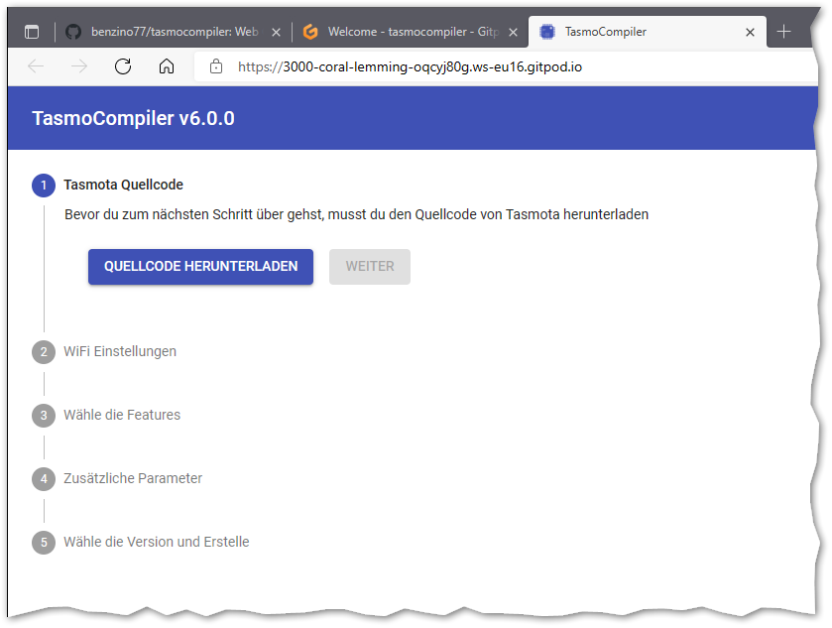
Task: Click the Weiter button
Action: tap(369, 267)
